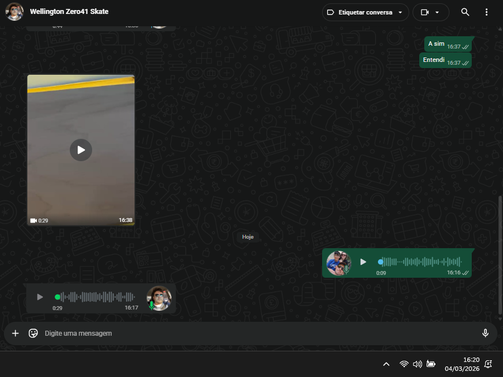The height and width of the screenshot is (377, 503).
Task: Open Wi-Fi network settings in tray
Action: tap(404, 364)
